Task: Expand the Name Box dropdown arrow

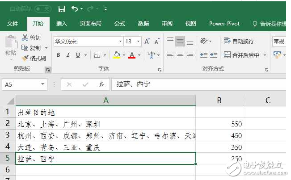Action: click(43, 84)
